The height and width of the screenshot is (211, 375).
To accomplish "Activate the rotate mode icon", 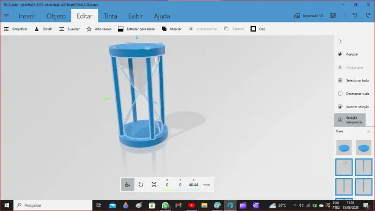I will [141, 184].
